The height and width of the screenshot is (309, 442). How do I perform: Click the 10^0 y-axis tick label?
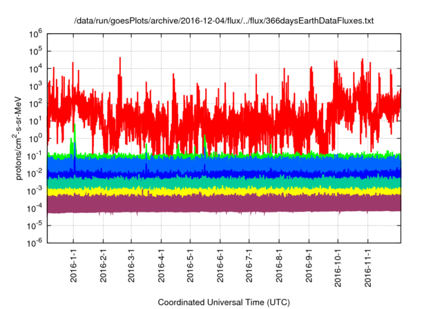click(x=35, y=138)
